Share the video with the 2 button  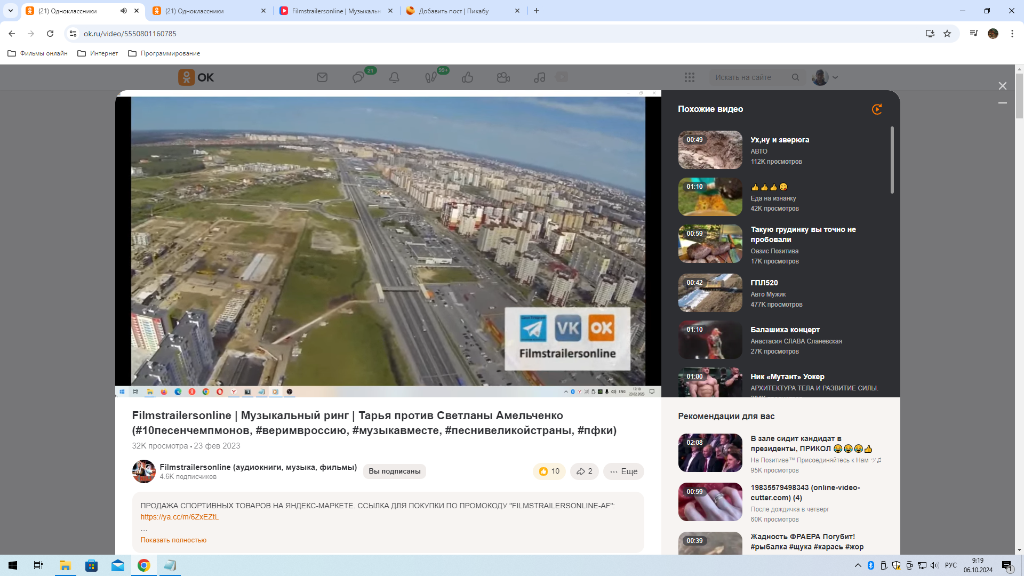pos(585,471)
